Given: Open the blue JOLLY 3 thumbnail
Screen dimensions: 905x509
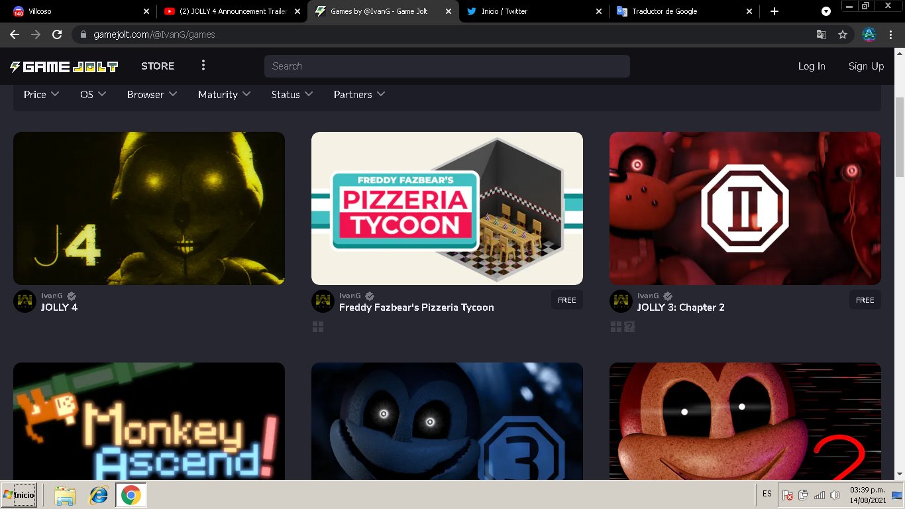Looking at the screenshot, I should point(447,421).
